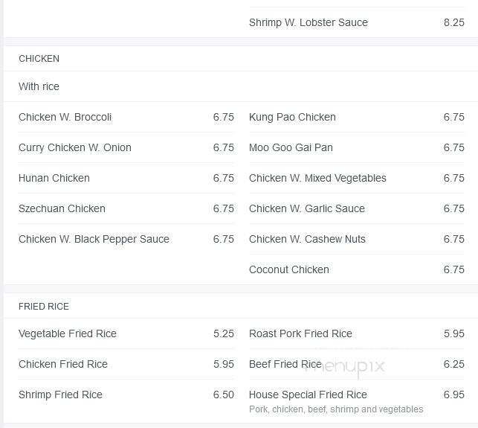
Task: Choose Chicken W. Black Pepper Sauce
Action: 94,239
